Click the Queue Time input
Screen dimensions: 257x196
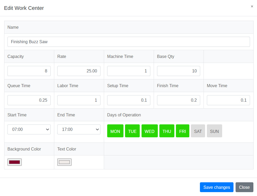29,100
